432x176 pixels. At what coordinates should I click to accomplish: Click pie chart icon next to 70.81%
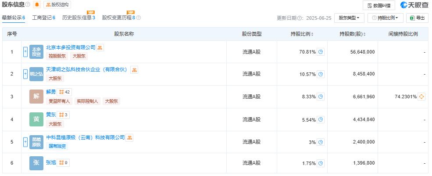[321, 52]
